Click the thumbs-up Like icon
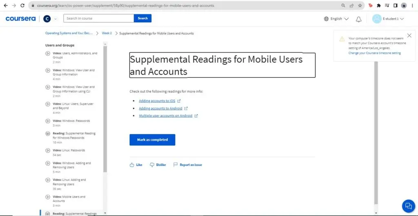The image size is (418, 216). pos(132,165)
